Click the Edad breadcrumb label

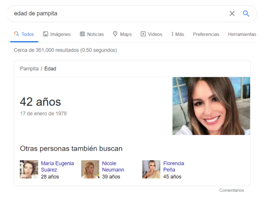coord(50,69)
